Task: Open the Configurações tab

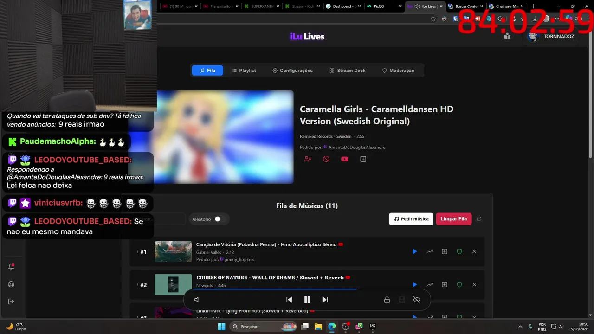Action: (293, 71)
